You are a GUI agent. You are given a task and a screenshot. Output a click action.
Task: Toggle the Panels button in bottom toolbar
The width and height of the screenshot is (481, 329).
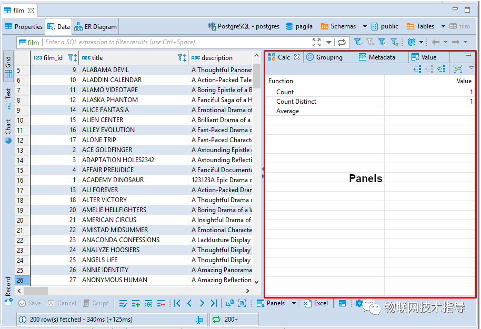271,303
